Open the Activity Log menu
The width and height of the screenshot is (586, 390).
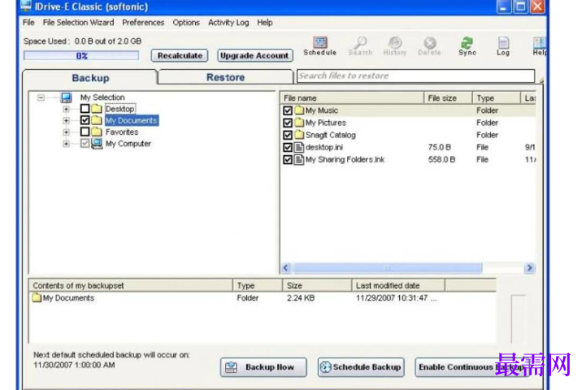228,23
